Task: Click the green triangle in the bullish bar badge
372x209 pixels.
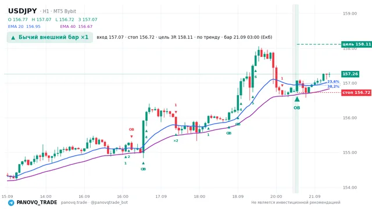Action: click(x=13, y=38)
